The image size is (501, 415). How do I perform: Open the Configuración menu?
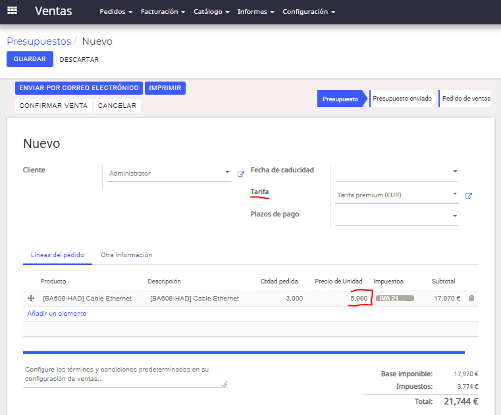(x=309, y=12)
